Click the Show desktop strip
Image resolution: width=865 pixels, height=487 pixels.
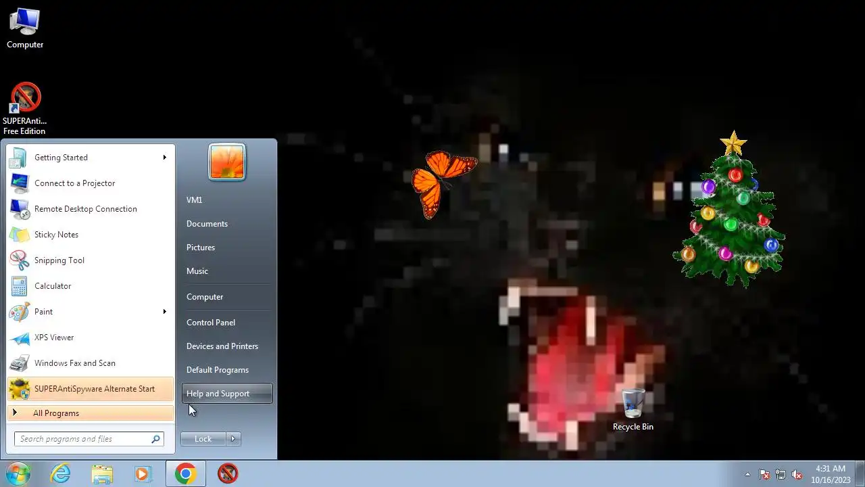coord(860,473)
